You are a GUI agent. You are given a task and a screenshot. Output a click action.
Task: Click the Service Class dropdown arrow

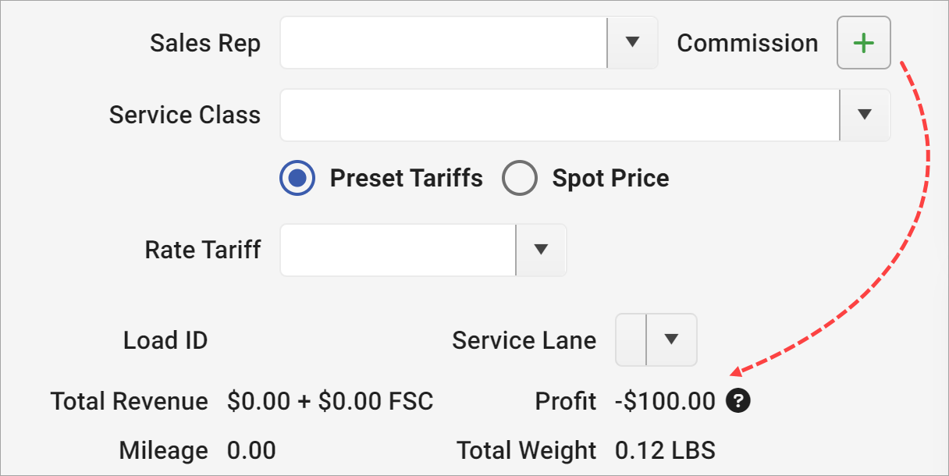[x=864, y=115]
